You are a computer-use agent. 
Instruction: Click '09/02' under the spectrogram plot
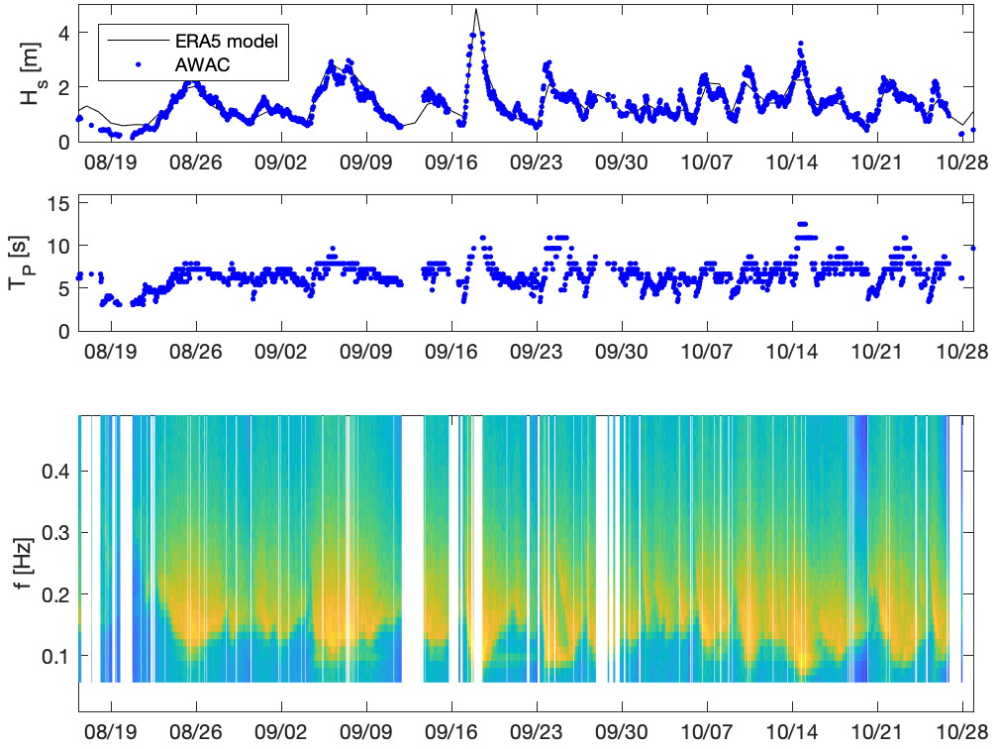[281, 731]
